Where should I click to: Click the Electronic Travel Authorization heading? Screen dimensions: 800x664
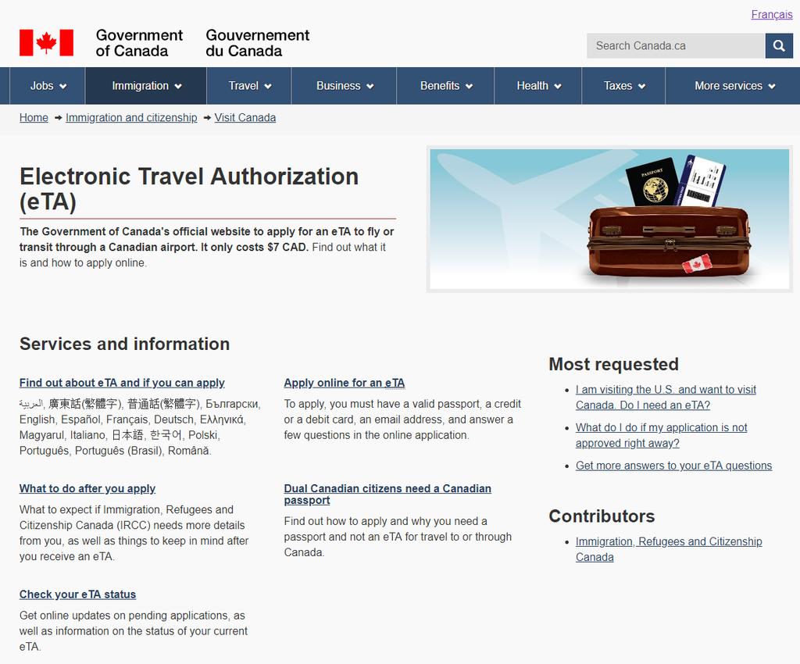189,189
